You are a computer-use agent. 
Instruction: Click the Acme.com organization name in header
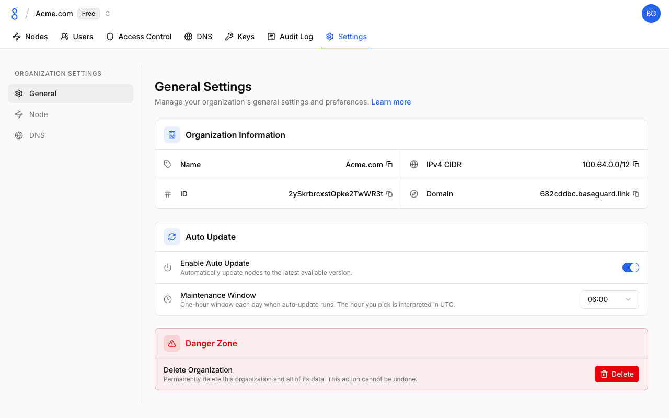tap(54, 14)
